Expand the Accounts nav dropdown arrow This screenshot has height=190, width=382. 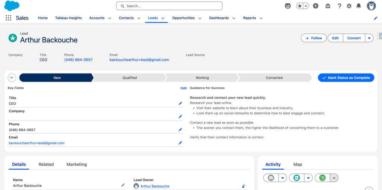click(x=110, y=18)
